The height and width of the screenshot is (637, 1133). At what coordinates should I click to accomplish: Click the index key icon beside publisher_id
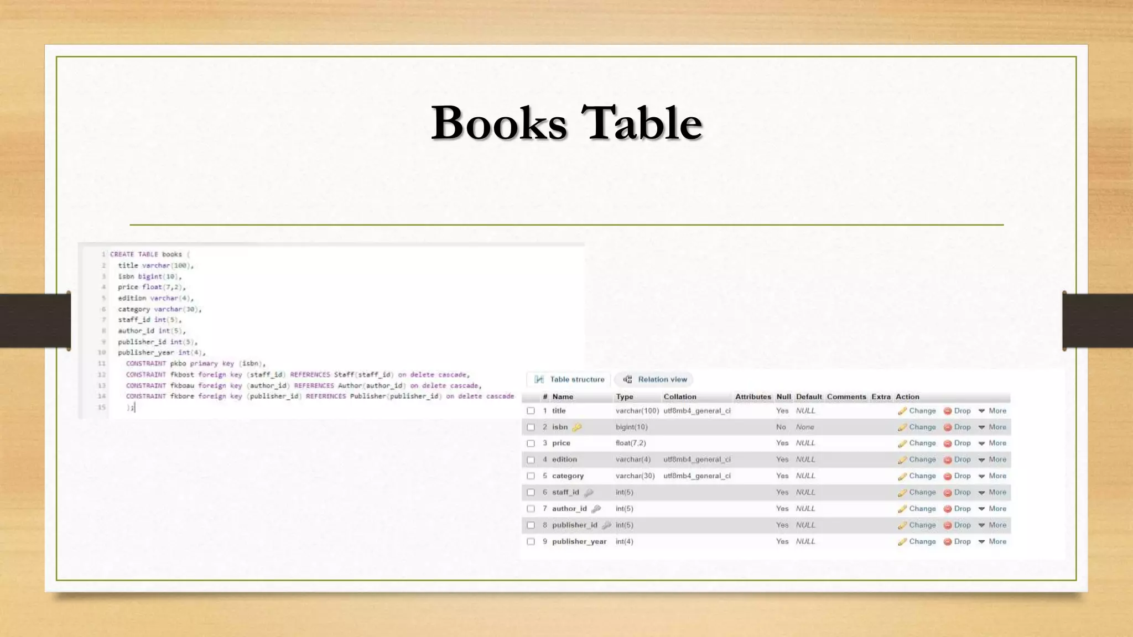point(607,525)
